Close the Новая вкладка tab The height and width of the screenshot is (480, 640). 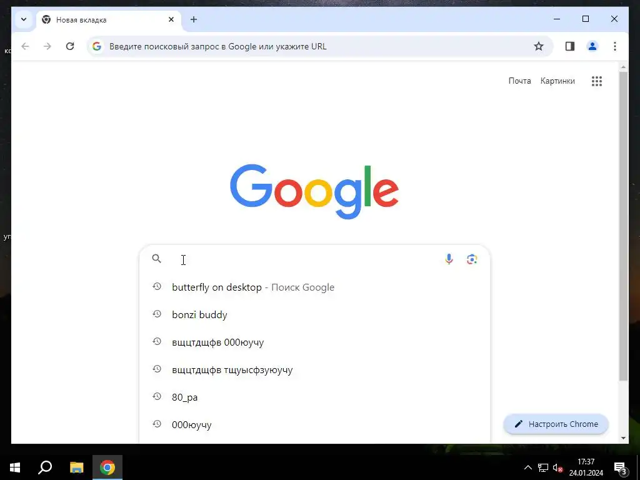(171, 19)
